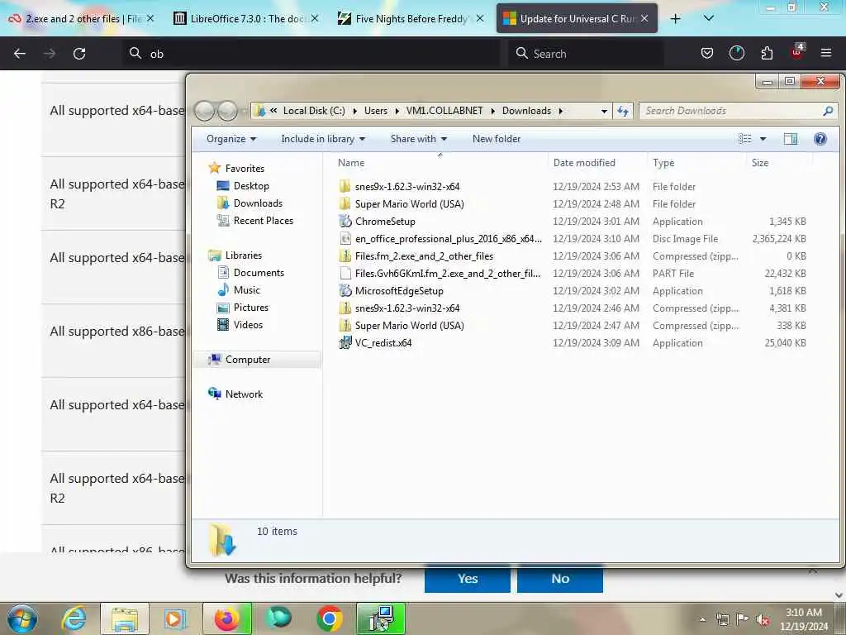The image size is (846, 635).
Task: Click the Firefox address bar
Action: coord(311,54)
